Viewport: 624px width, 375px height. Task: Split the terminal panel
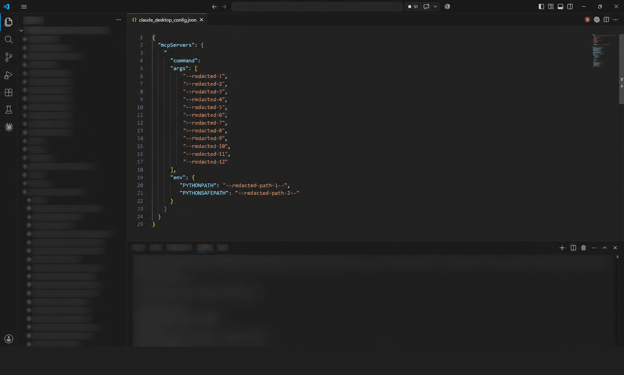tap(573, 248)
